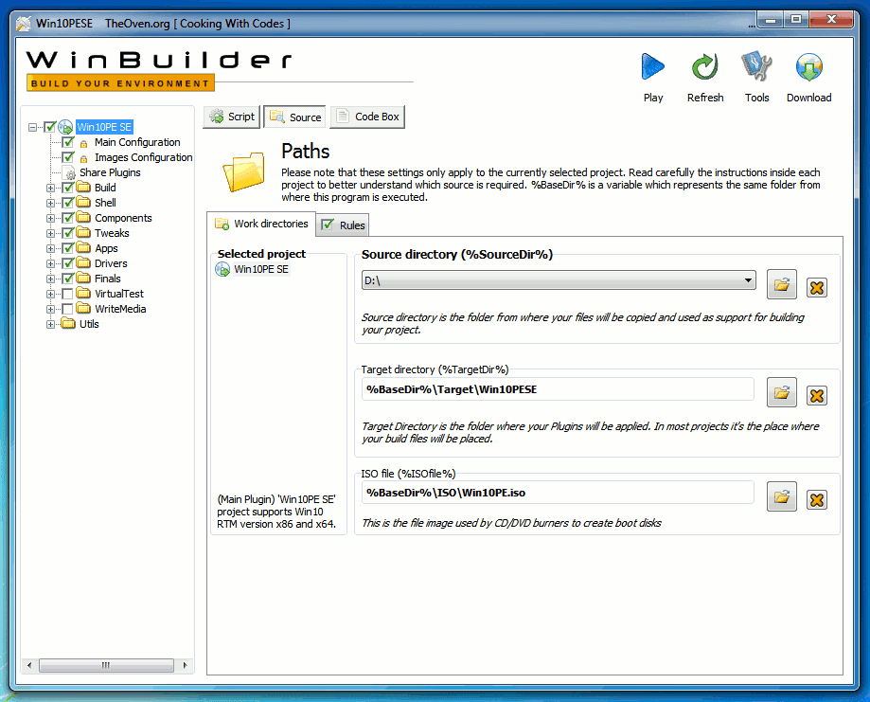The image size is (870, 702).
Task: Click the Target directory input field
Action: click(558, 389)
